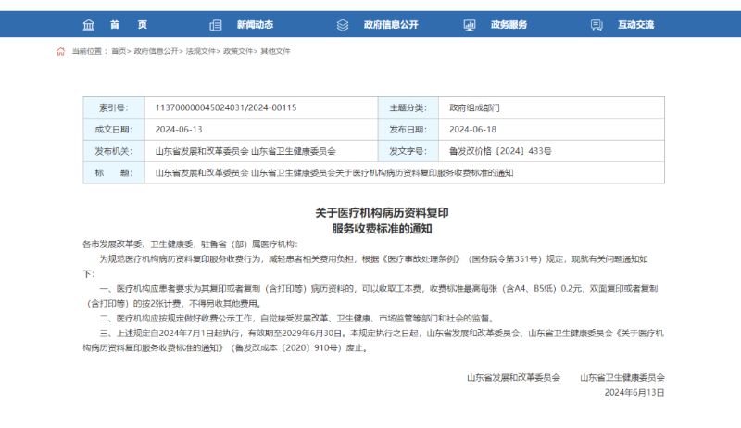Select the 发布机关 value in the table
Screen dimensions: 741x428
click(245, 151)
